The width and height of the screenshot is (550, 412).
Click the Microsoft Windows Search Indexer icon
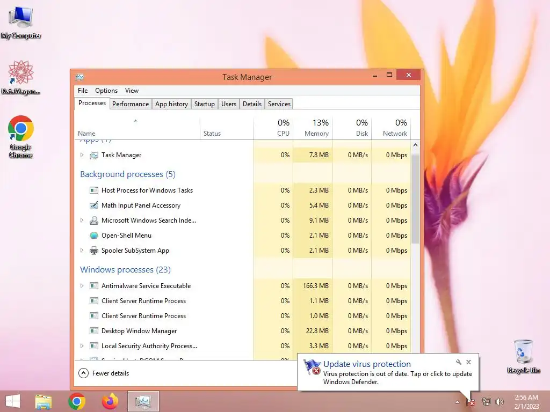pyautogui.click(x=93, y=220)
